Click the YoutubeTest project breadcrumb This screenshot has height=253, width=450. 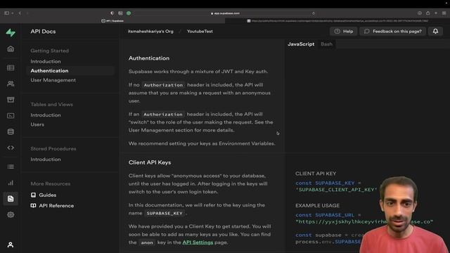point(200,31)
